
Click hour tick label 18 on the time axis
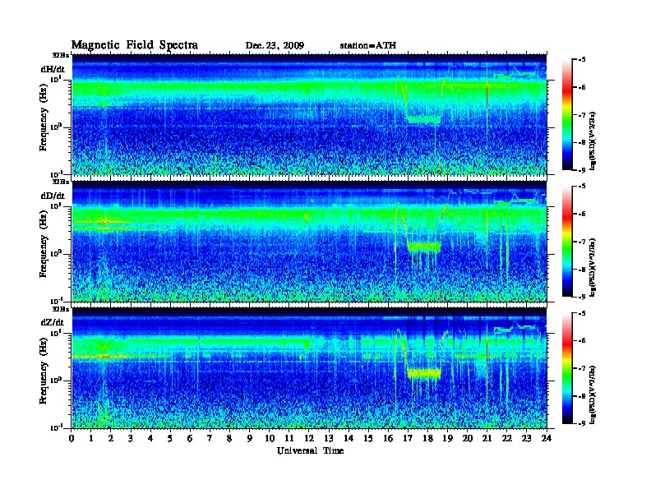427,438
